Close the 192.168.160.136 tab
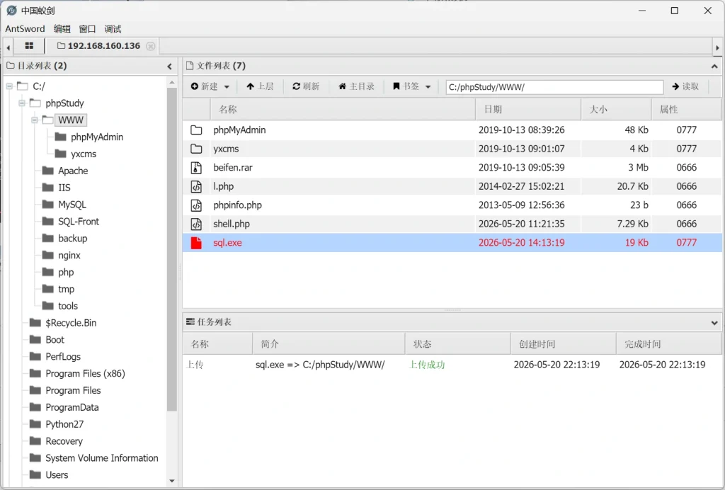 (150, 46)
